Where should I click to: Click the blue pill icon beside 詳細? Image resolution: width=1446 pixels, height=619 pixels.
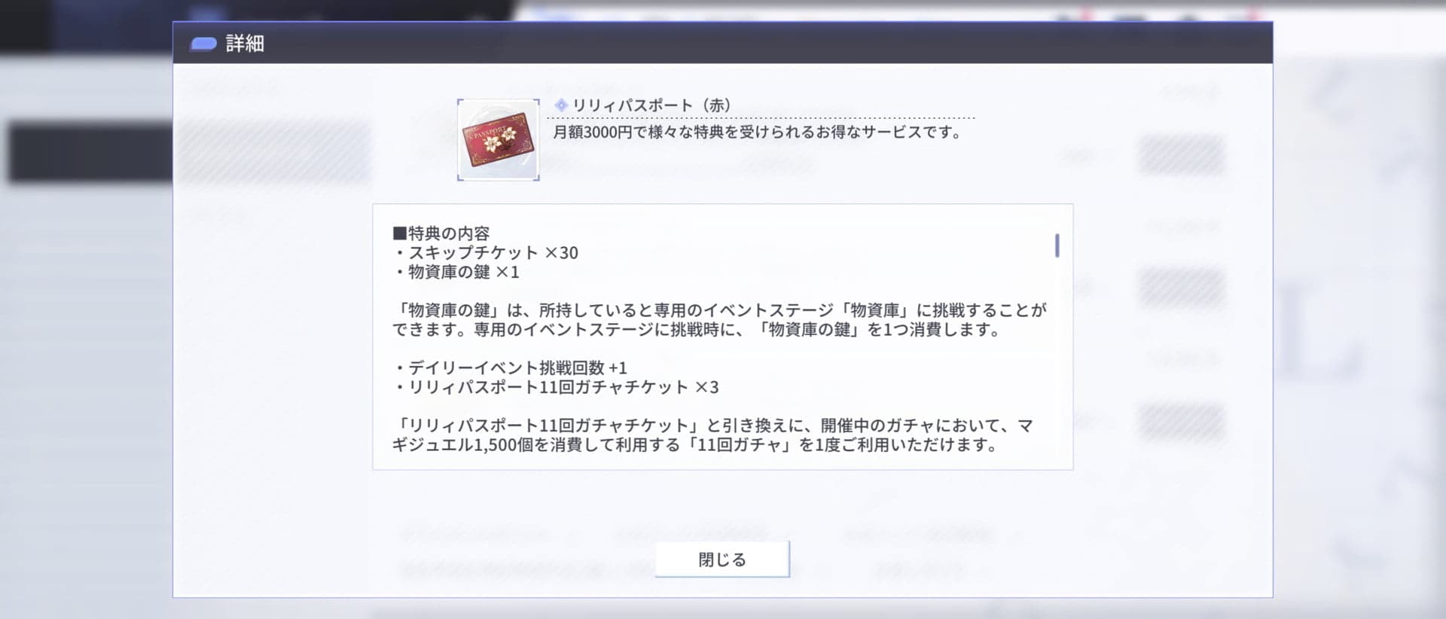pos(203,44)
